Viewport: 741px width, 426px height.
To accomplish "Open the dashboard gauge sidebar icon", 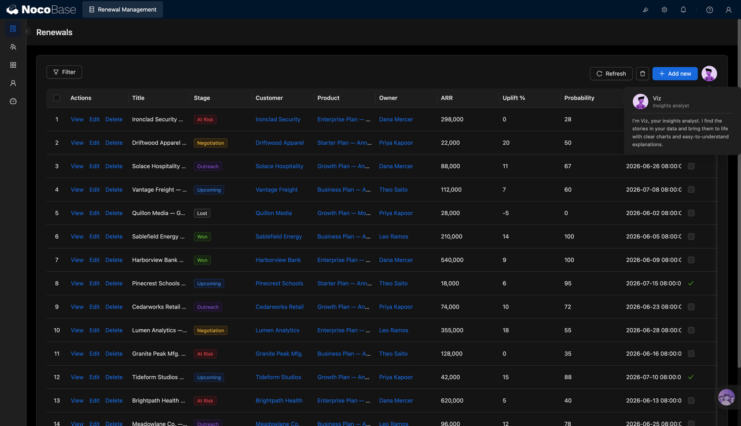I will click(x=13, y=101).
